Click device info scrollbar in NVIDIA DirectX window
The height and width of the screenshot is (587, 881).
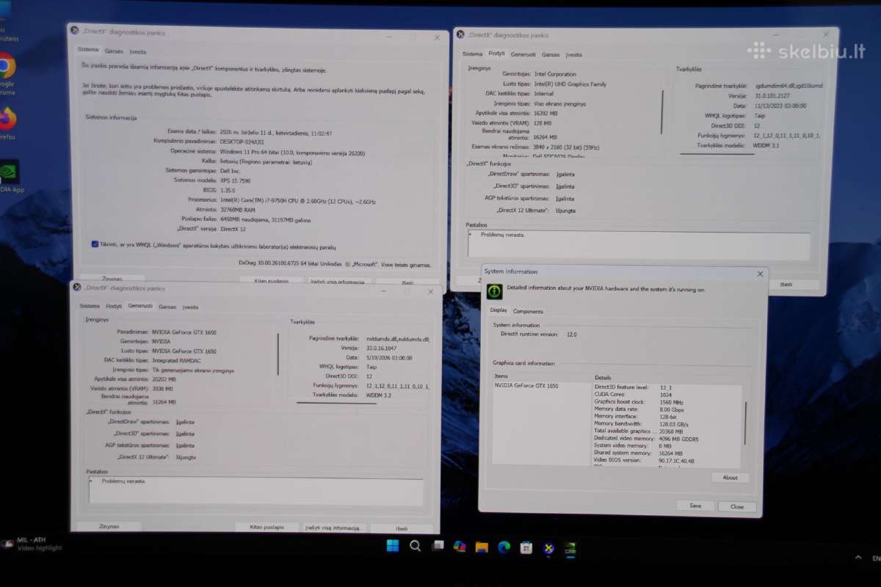click(278, 354)
